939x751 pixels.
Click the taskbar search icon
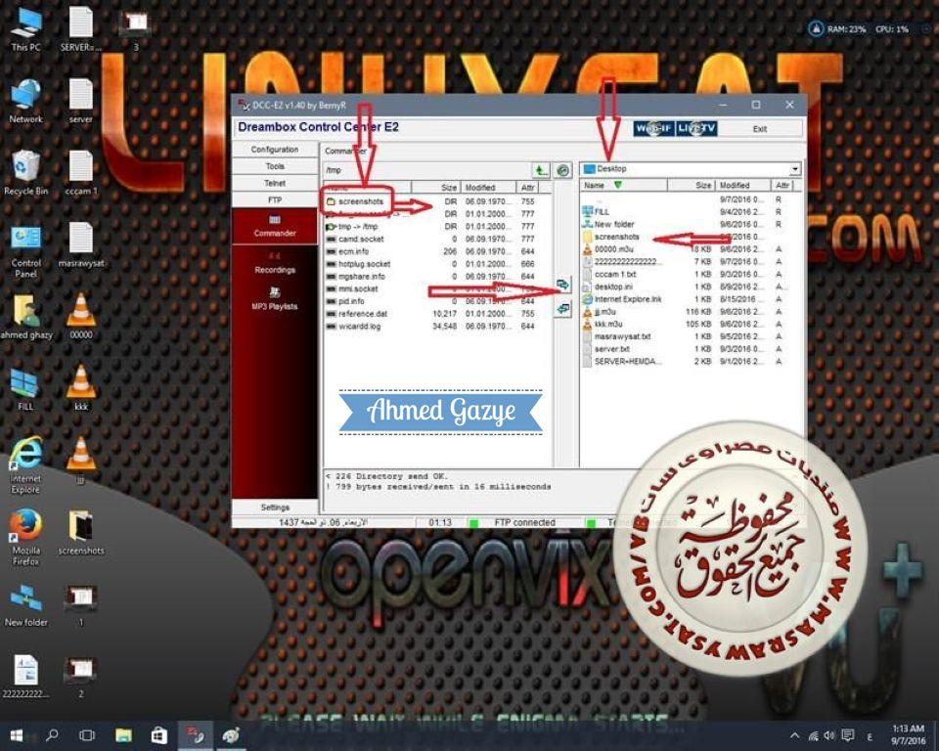click(52, 734)
